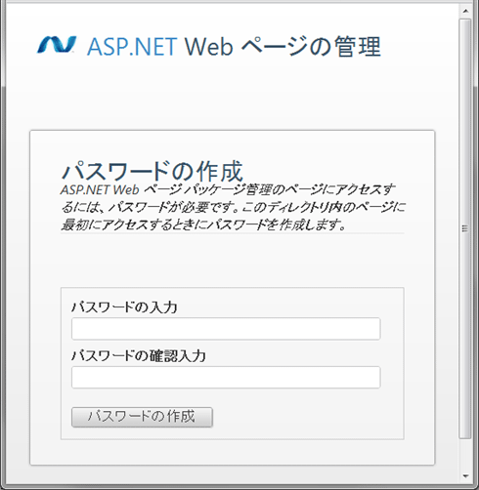Click the italic line starting "ASP.NET Web ページ パッケージ"

[228, 190]
